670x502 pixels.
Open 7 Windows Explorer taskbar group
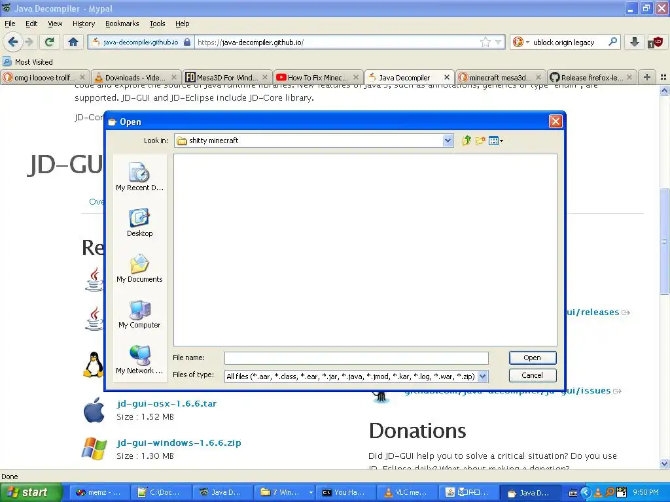click(283, 492)
